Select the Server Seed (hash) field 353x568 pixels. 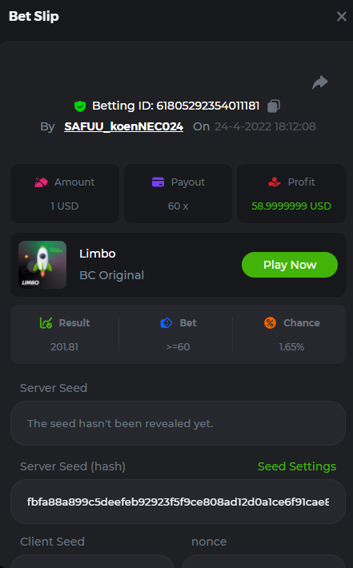click(x=178, y=502)
